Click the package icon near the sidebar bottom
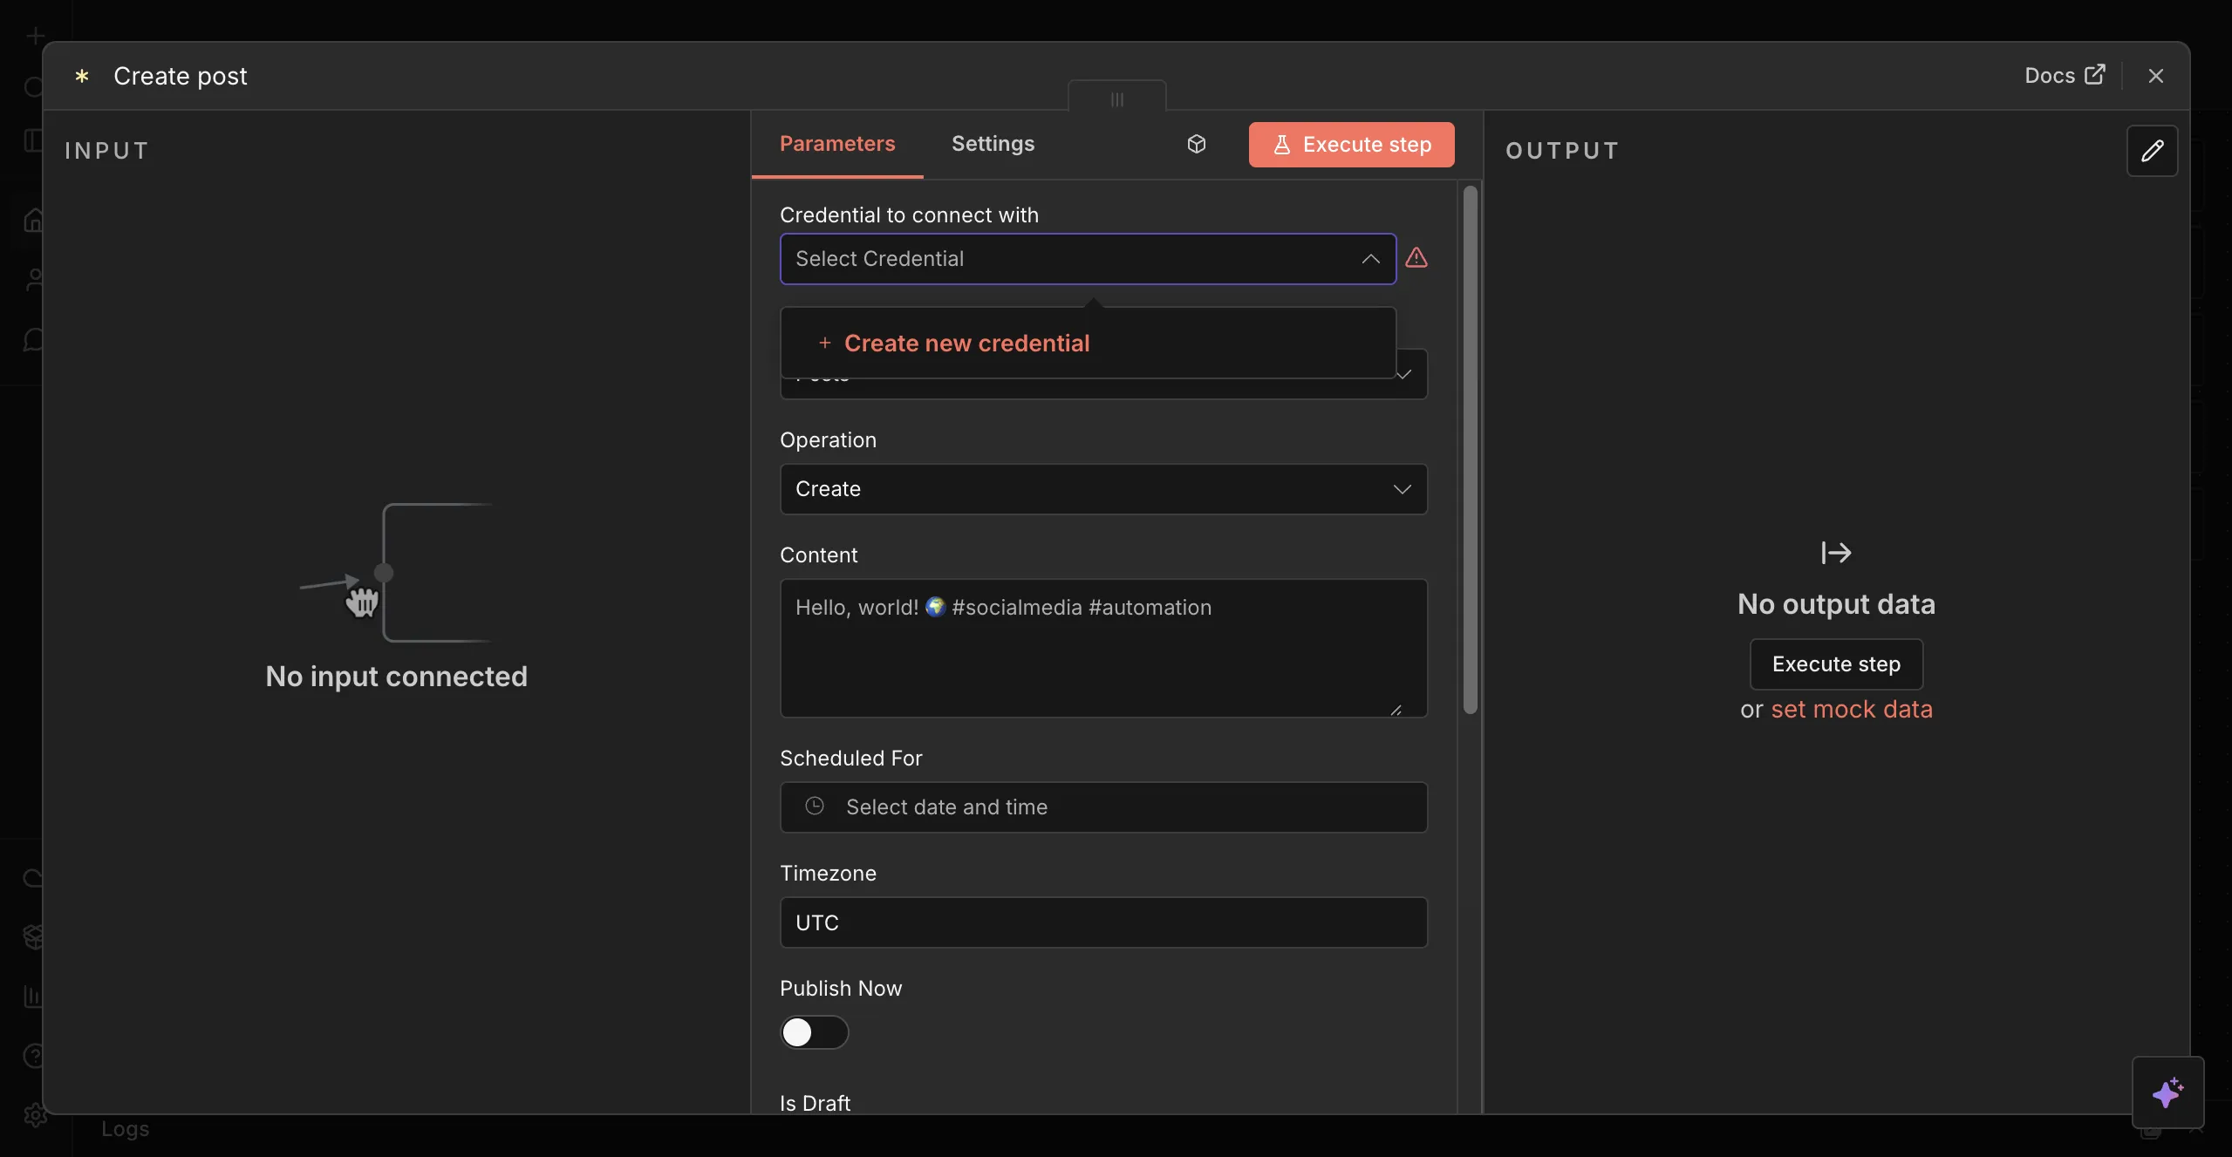 [32, 936]
